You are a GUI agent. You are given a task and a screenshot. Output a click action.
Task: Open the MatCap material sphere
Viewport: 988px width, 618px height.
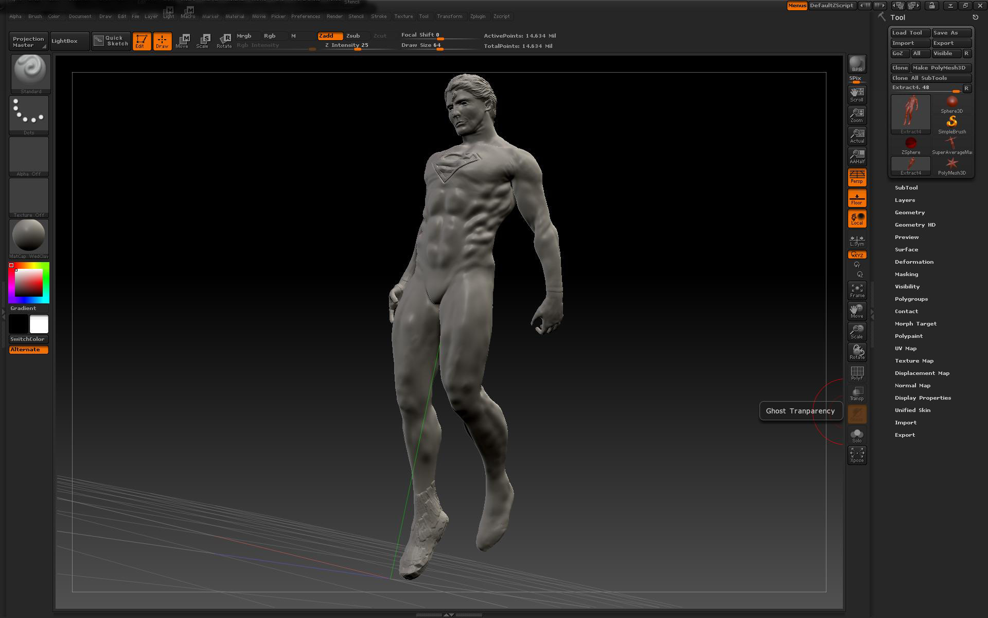[29, 239]
